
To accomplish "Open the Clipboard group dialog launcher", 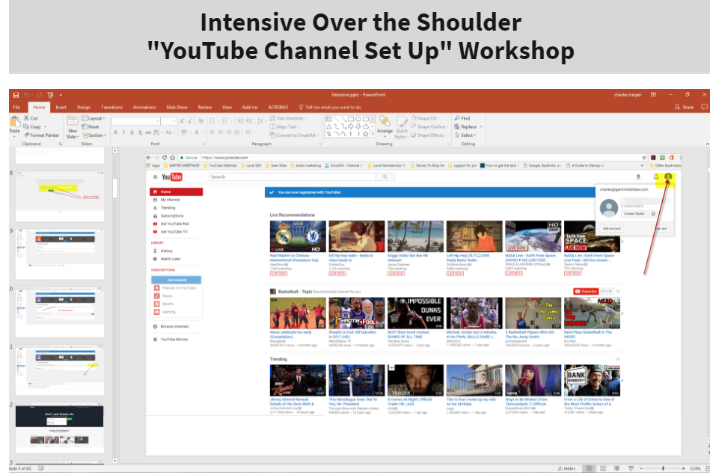I will [61, 144].
